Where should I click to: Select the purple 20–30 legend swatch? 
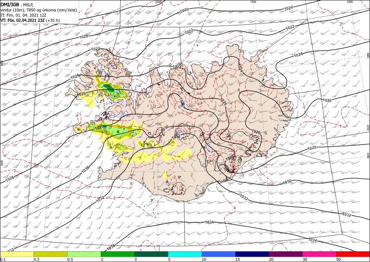(286, 254)
